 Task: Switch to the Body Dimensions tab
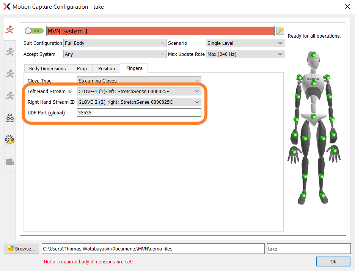click(x=47, y=68)
